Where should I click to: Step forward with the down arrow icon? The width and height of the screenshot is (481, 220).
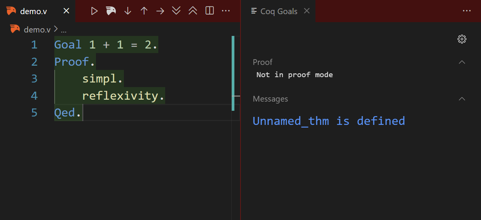click(x=128, y=11)
